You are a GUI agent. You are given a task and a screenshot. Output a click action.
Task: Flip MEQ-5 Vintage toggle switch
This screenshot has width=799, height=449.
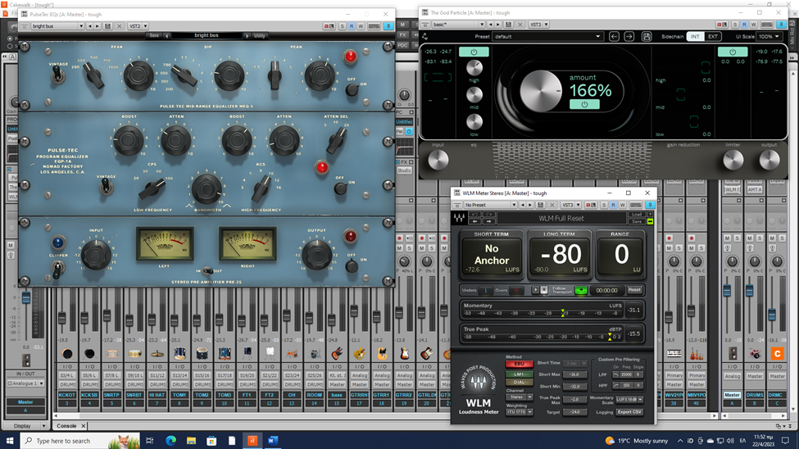click(x=57, y=76)
